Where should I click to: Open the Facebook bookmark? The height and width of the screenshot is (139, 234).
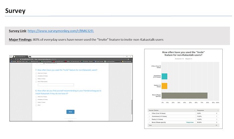(x=14, y=61)
